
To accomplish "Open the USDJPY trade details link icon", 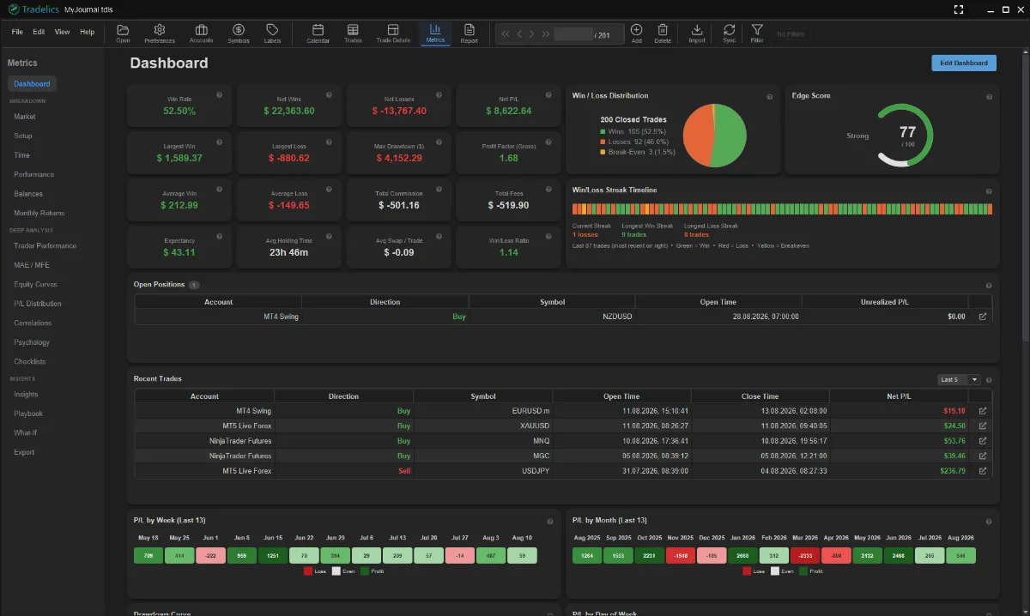I will point(983,471).
